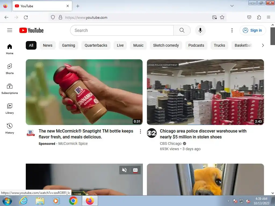Show hidden system tray icons
275x206 pixels.
(228, 201)
